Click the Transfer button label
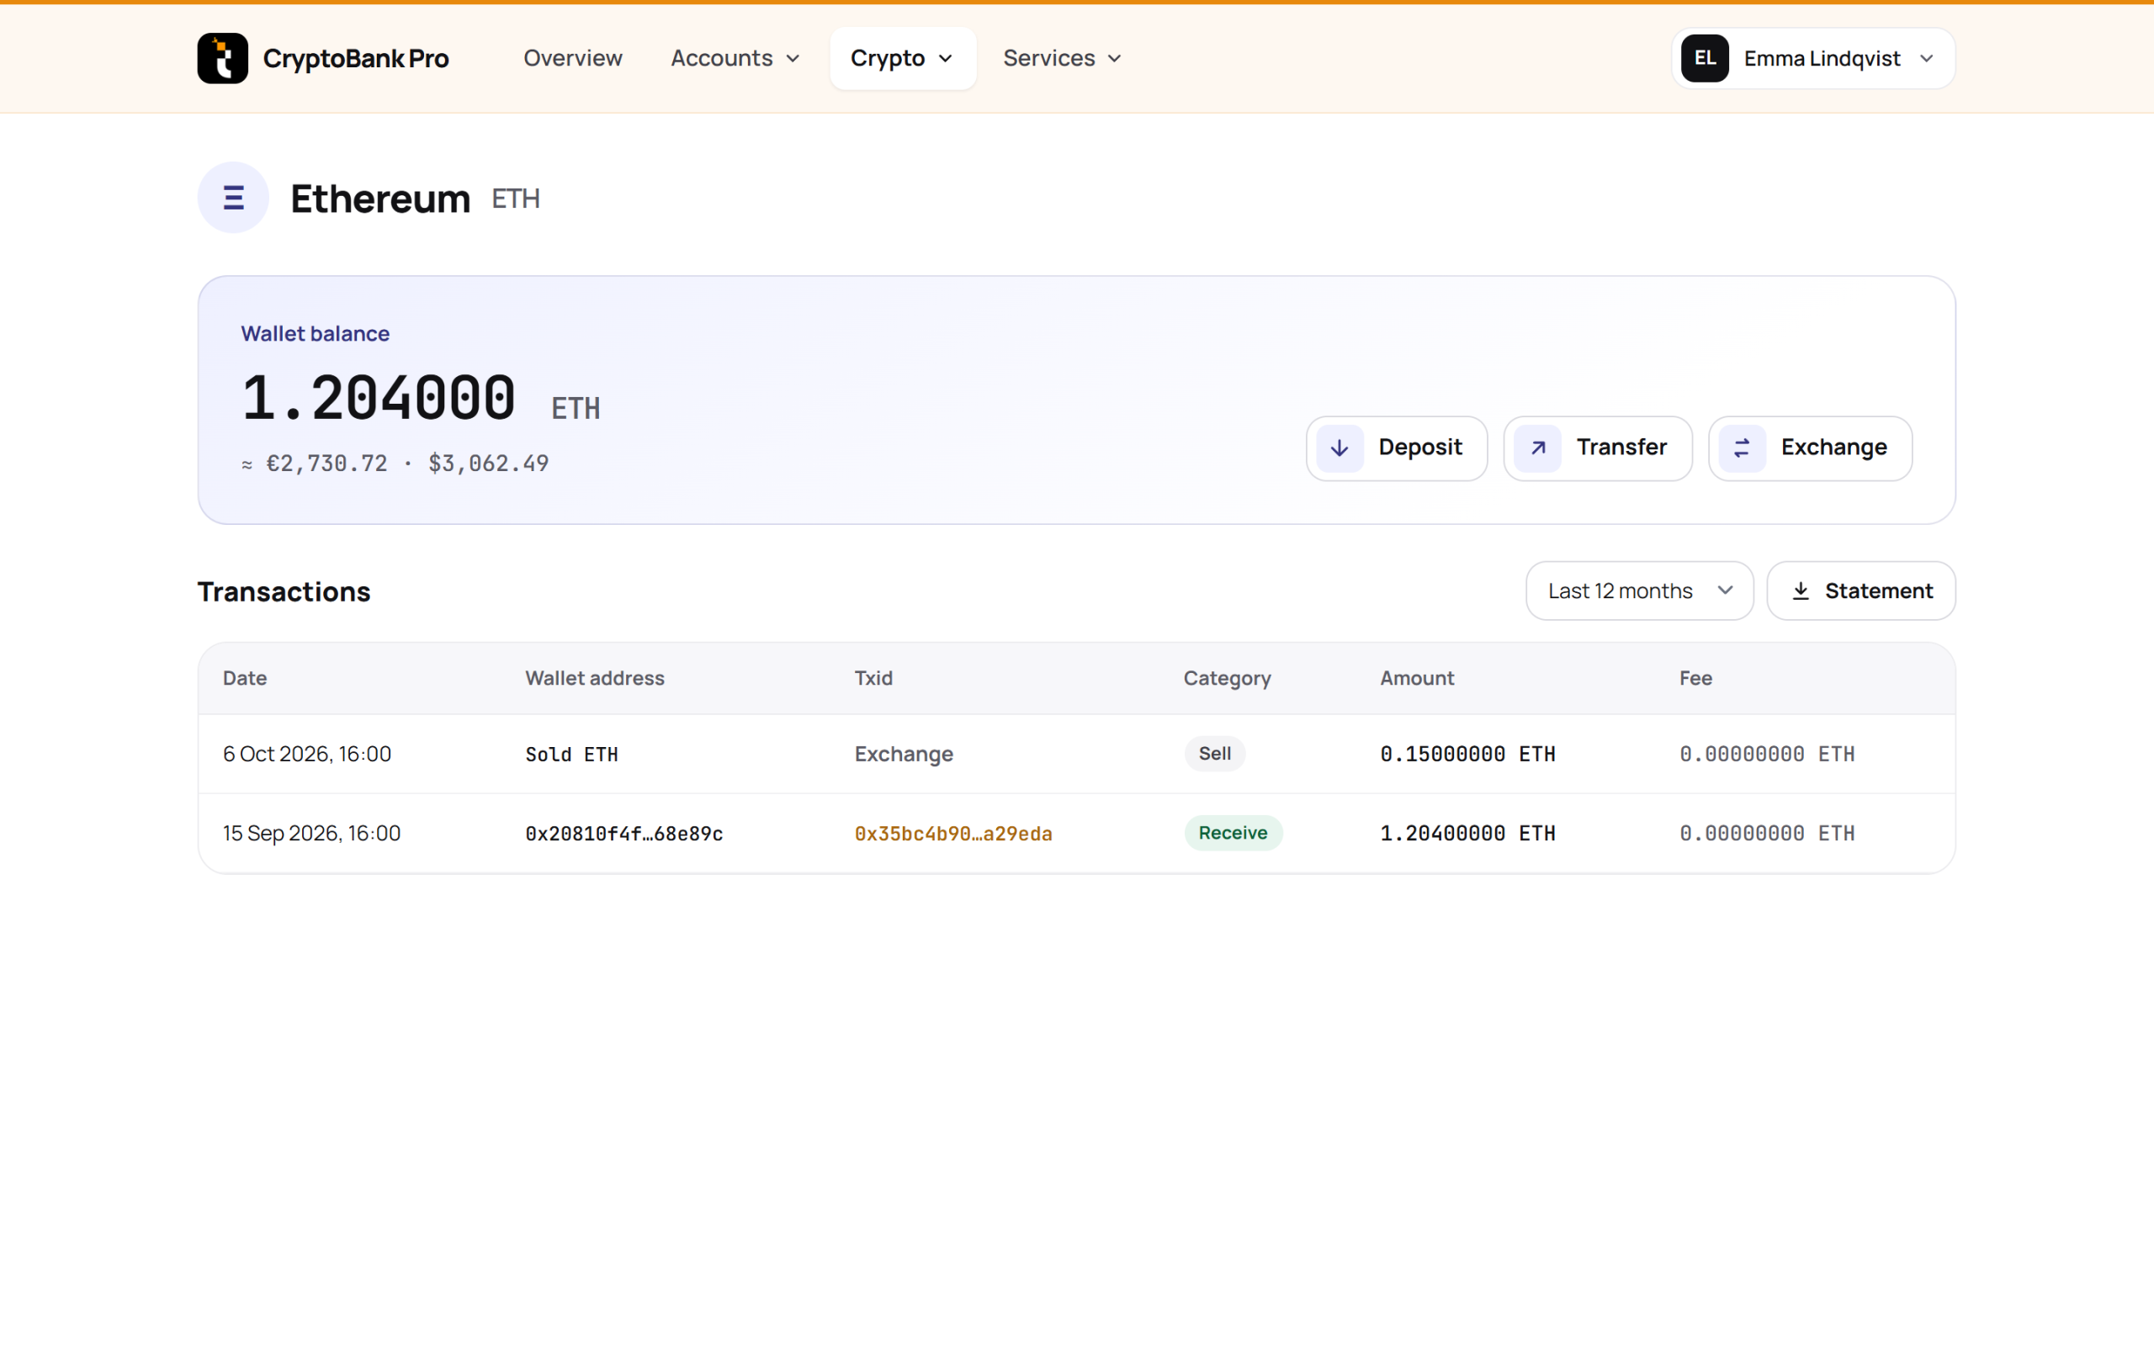Image resolution: width=2154 pixels, height=1346 pixels. (x=1621, y=447)
